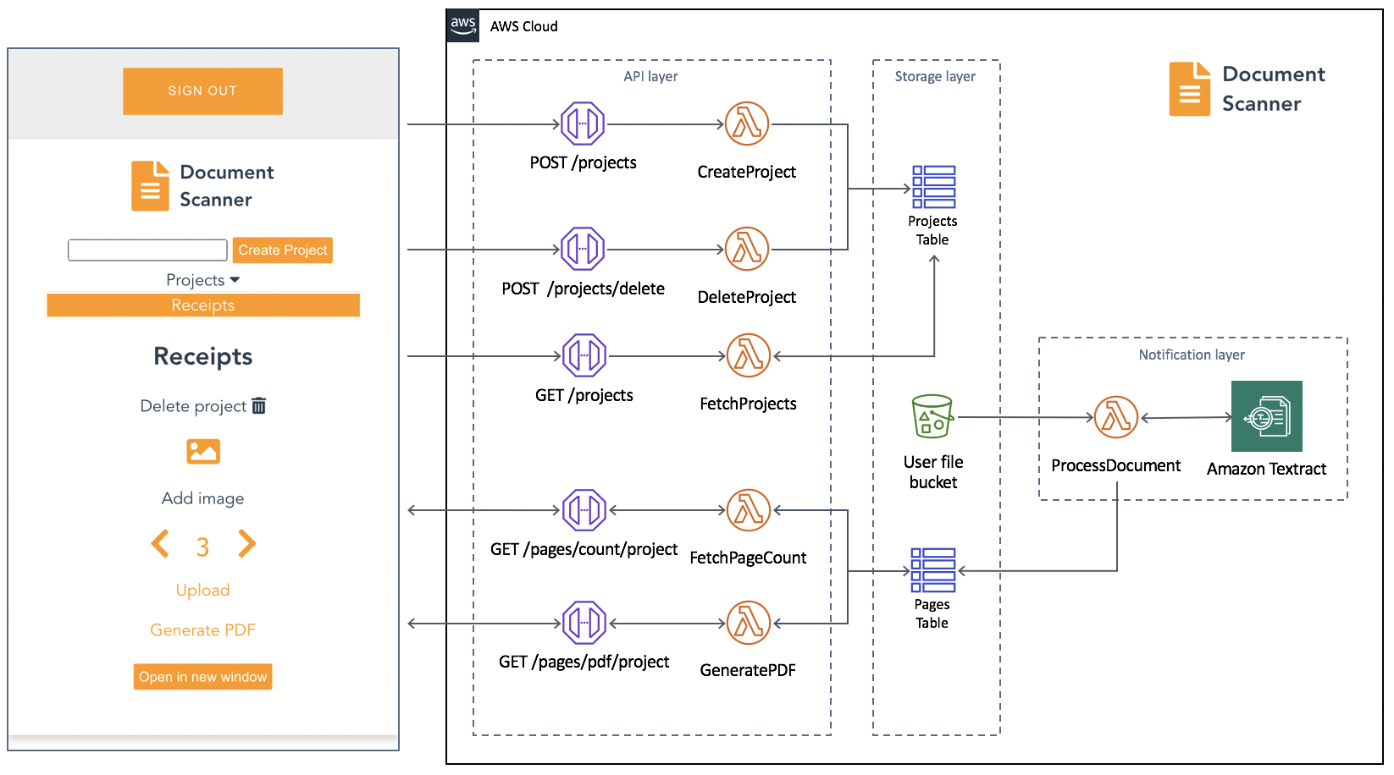Focus the project name input field
1394x775 pixels.
tap(147, 250)
